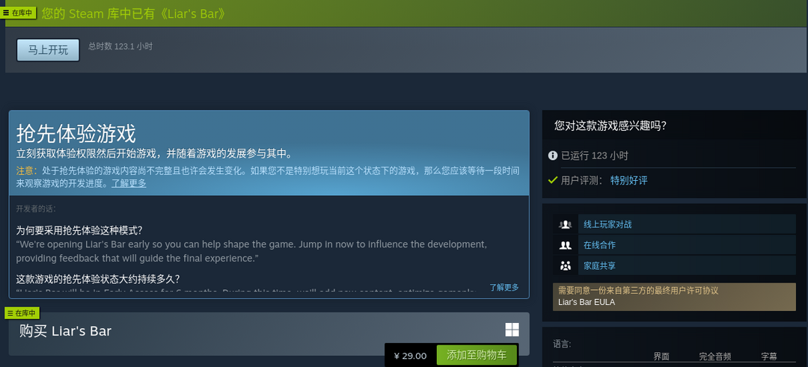Click the 在库中 badge above the purchase box
Viewport: 808px width, 367px height.
click(22, 313)
